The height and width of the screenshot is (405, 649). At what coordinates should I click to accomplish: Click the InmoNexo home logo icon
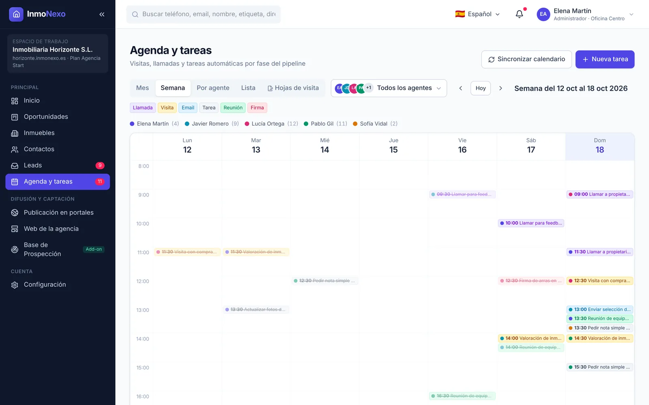(x=16, y=14)
